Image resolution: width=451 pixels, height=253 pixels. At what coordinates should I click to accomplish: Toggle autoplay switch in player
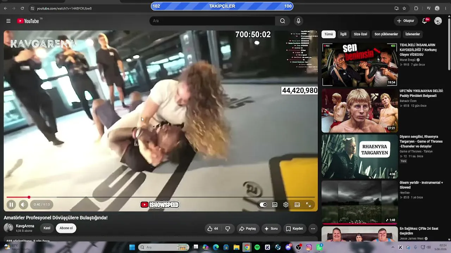[263, 205]
